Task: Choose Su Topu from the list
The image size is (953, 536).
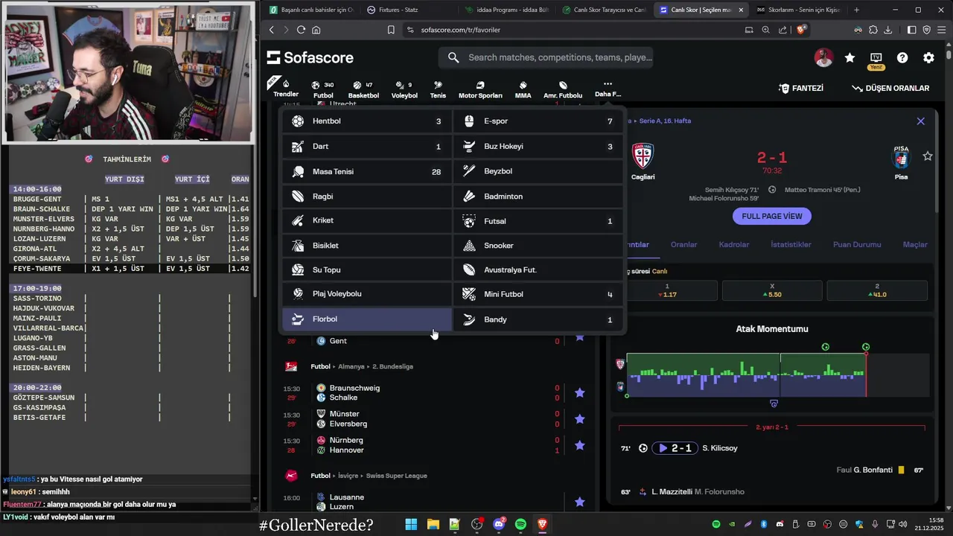Action: click(x=367, y=269)
